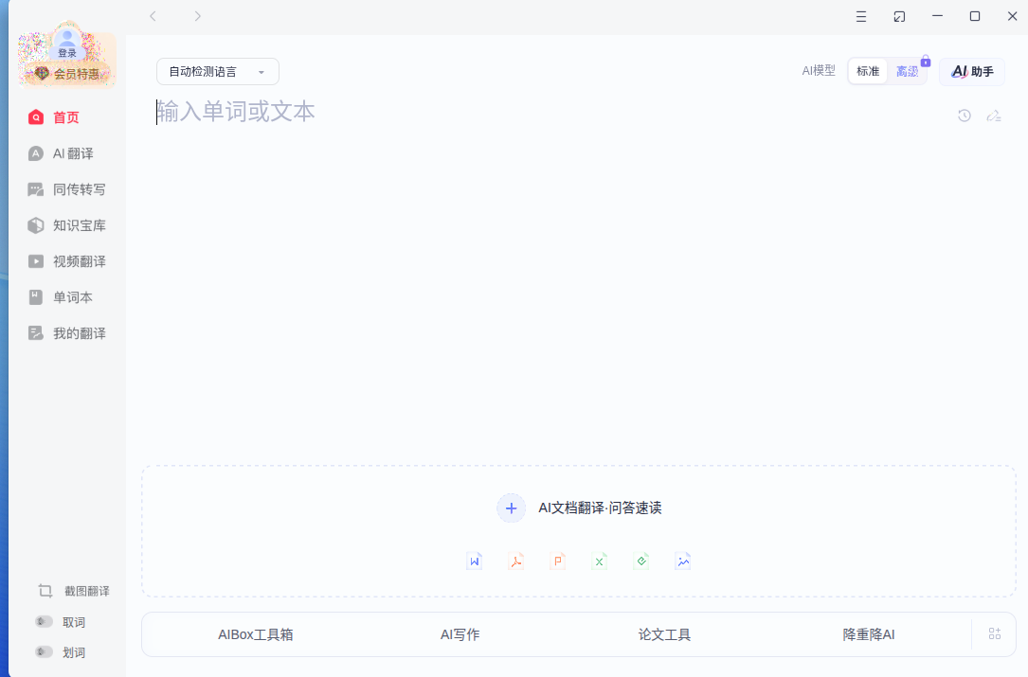Viewport: 1028px width, 677px height.
Task: Select the 标准 AI model
Action: click(x=867, y=71)
